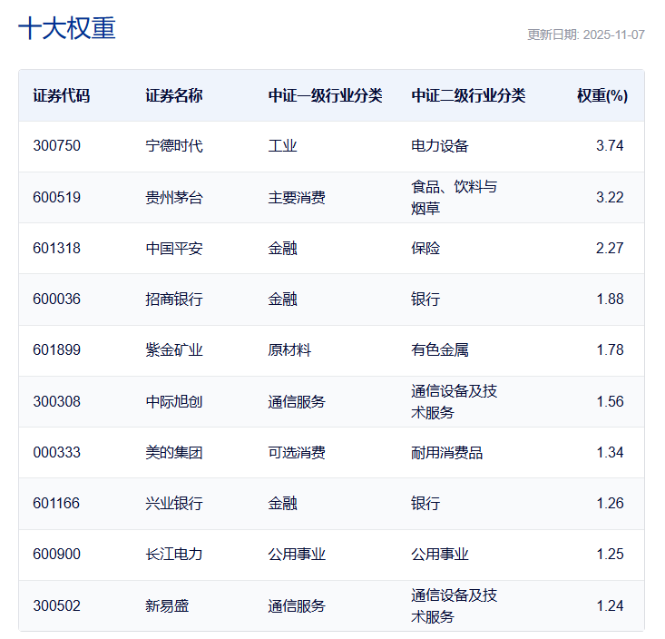Select stock code 300308
665x639 pixels.
[57, 402]
